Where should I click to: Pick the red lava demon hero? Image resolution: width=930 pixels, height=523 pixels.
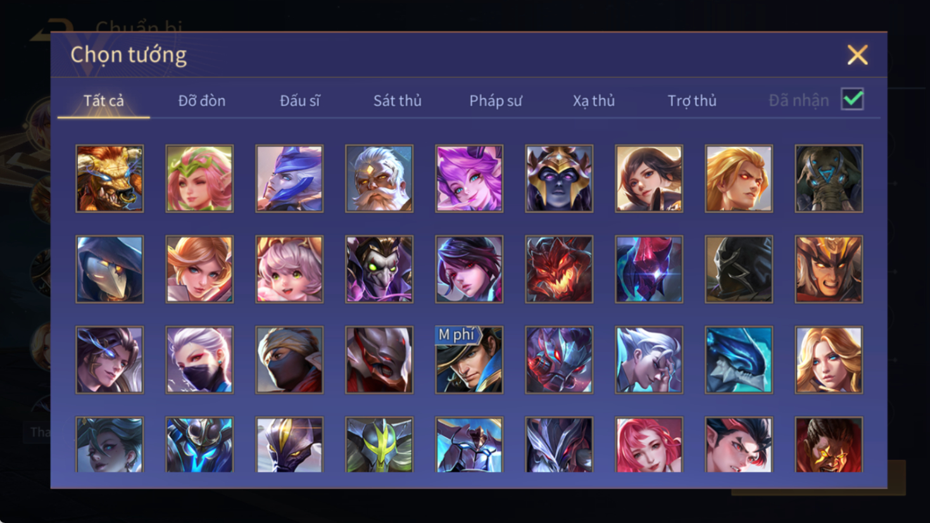click(x=559, y=269)
